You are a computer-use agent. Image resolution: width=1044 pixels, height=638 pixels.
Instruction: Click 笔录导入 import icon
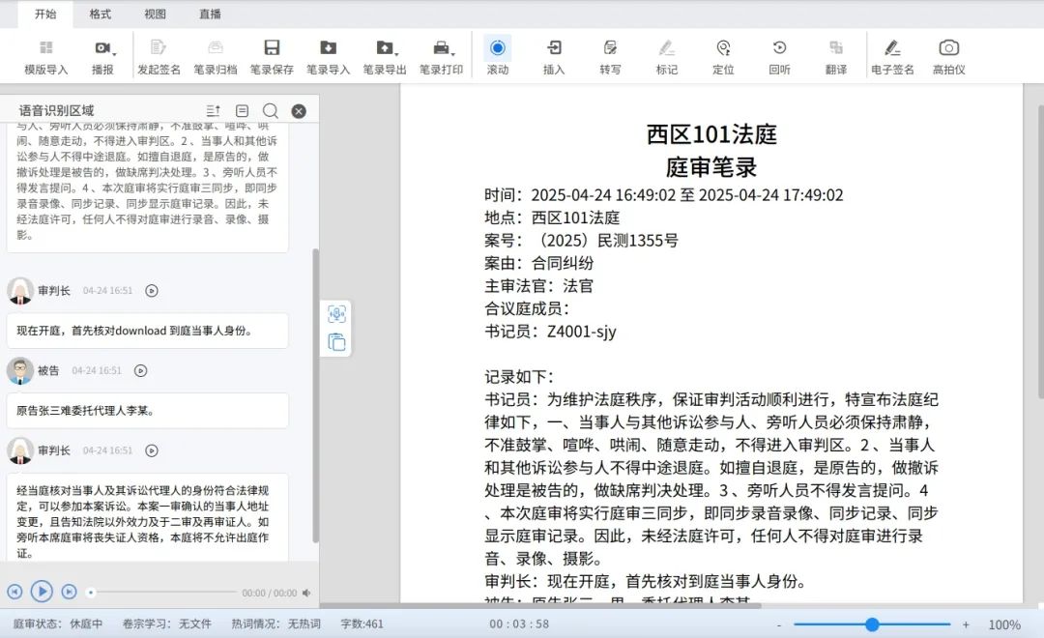coord(328,48)
